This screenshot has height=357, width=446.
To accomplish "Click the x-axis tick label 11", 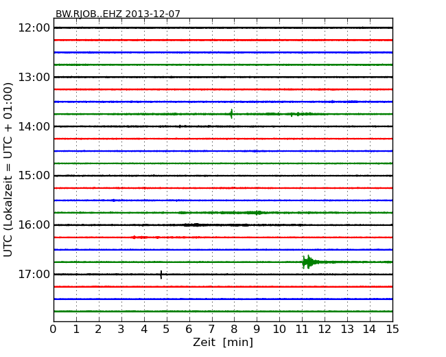I will pyautogui.click(x=302, y=330).
